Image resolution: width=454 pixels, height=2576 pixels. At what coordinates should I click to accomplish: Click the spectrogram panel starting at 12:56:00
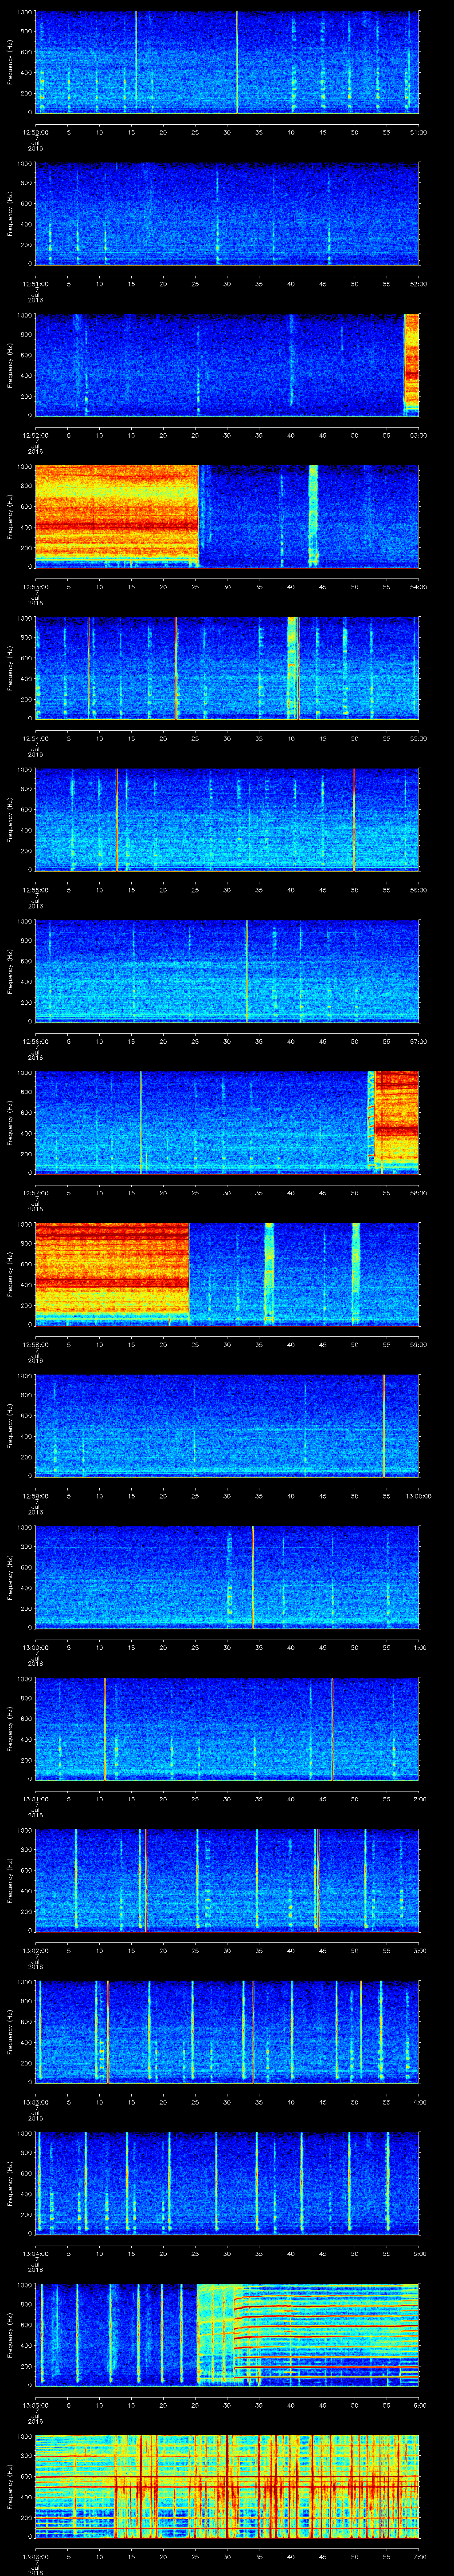tap(227, 971)
